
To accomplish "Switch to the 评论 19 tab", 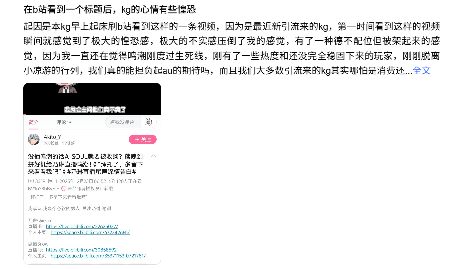I will [x=64, y=122].
